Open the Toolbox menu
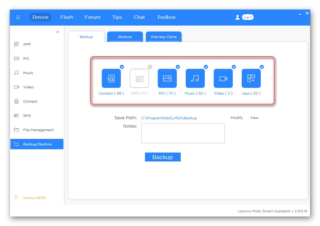The image size is (320, 226). point(166,17)
